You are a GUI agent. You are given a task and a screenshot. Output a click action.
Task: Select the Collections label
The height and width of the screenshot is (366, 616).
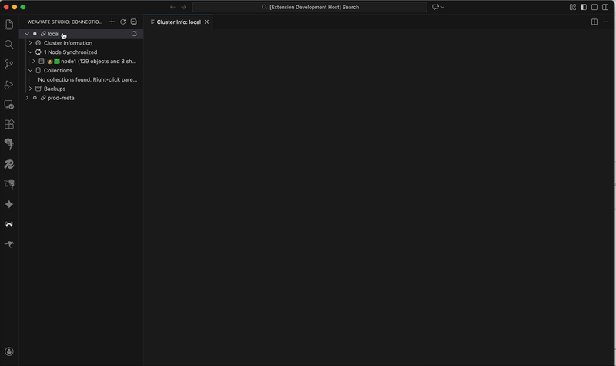coord(58,70)
